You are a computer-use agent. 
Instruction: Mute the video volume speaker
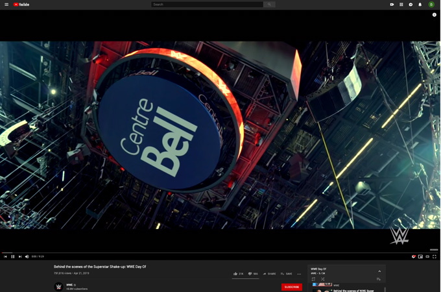27,256
